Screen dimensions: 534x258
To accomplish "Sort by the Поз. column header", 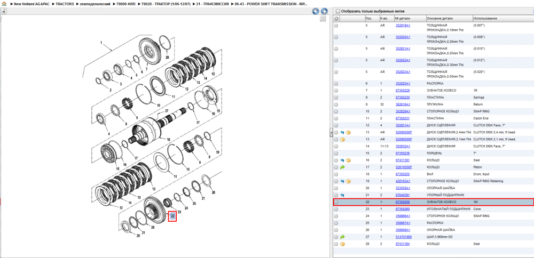I will pos(372,18).
